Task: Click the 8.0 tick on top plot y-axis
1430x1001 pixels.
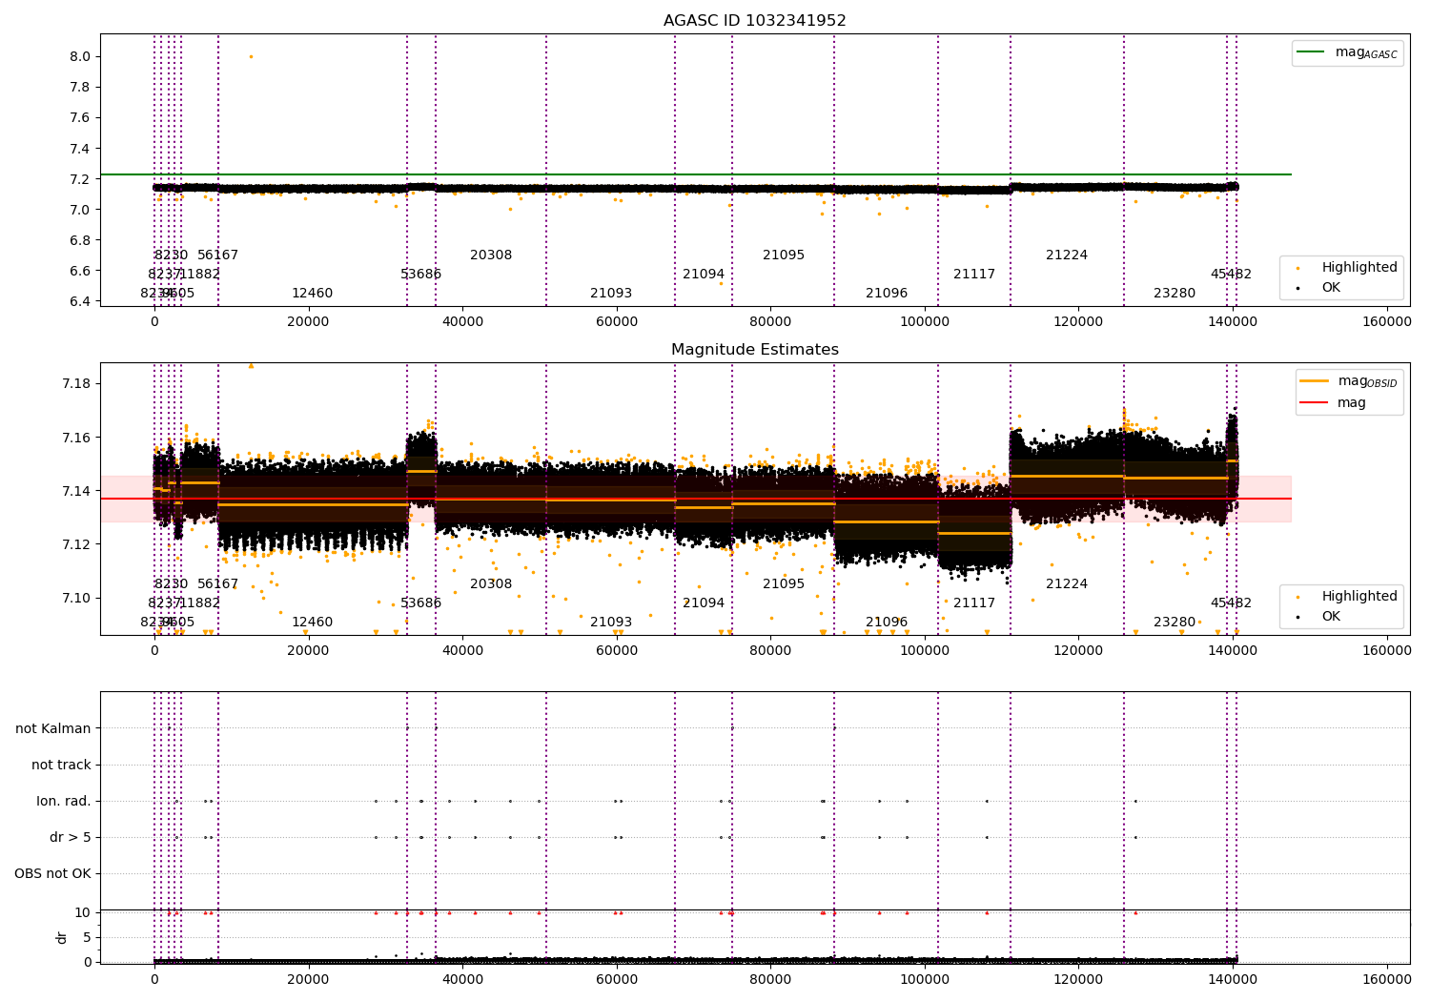Action: 80,57
